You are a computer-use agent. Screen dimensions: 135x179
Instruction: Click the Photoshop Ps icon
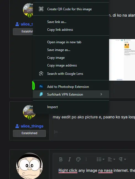click(41, 86)
